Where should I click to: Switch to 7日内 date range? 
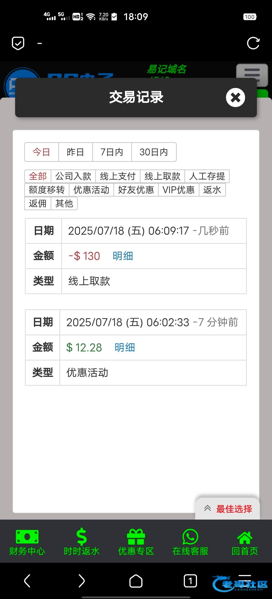[112, 152]
